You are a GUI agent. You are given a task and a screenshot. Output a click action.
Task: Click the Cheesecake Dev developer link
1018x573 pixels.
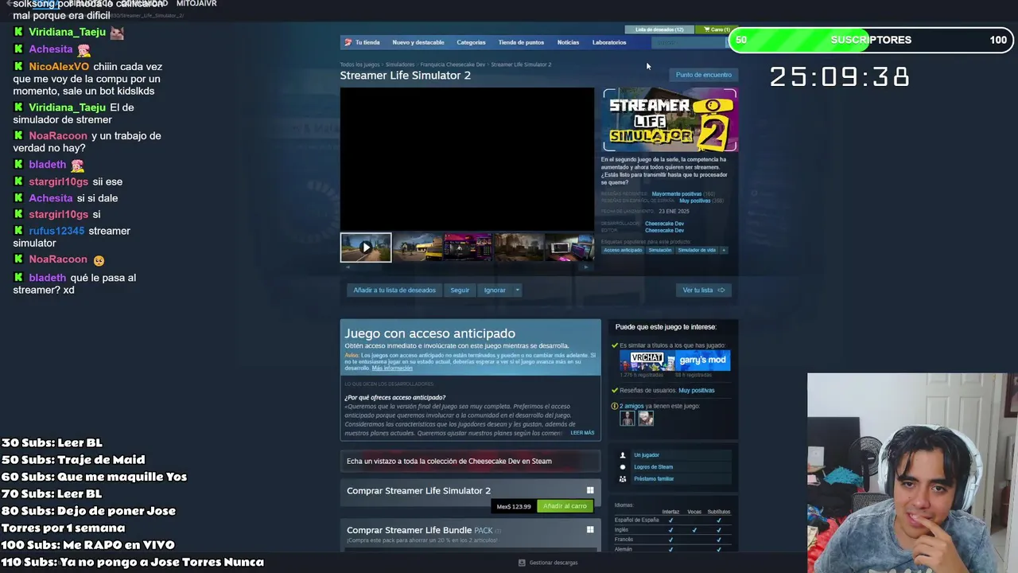(664, 224)
